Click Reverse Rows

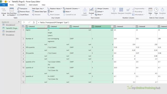point(23,11)
